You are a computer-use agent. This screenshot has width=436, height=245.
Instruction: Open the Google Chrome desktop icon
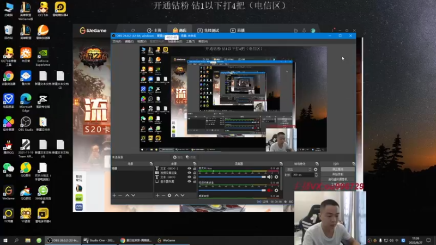tap(8, 78)
